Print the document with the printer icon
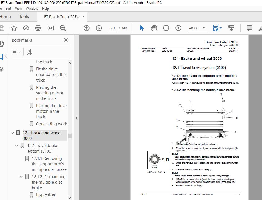Viewport: 262px width, 200px height. (x=38, y=28)
